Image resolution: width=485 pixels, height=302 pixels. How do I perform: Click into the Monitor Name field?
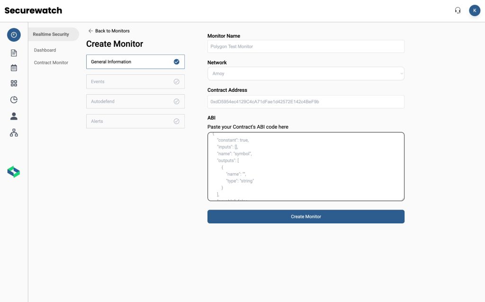(305, 46)
